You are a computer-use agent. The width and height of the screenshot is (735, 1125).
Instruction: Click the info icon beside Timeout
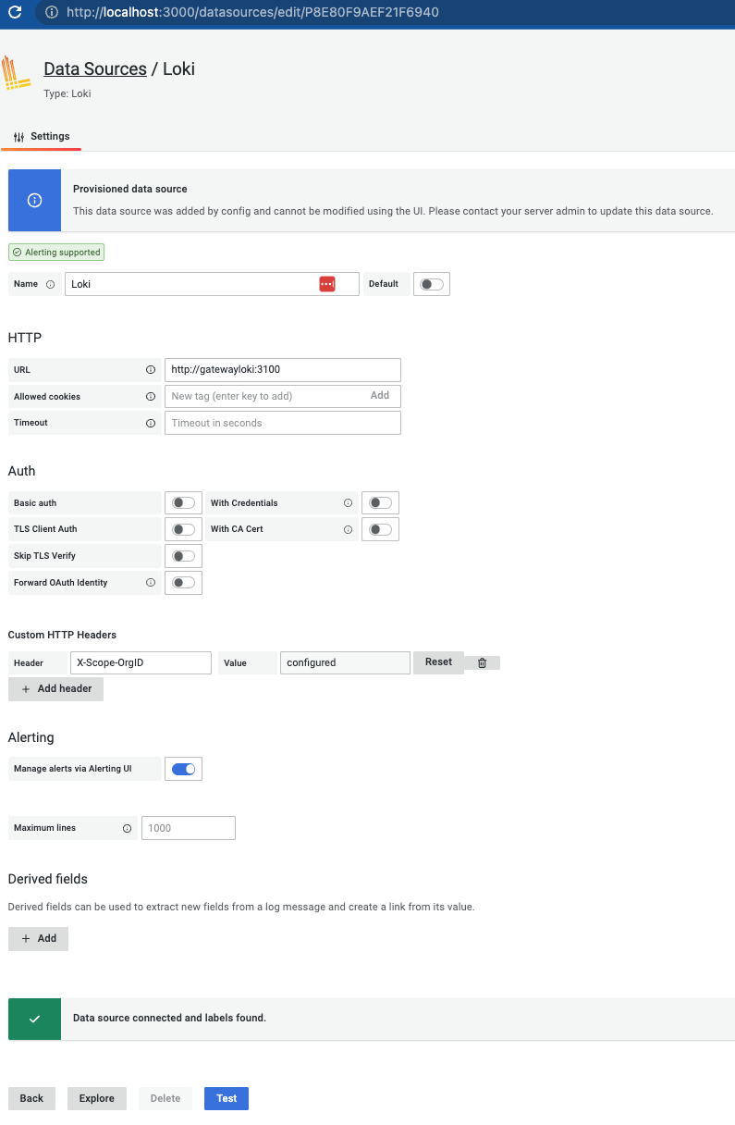150,423
